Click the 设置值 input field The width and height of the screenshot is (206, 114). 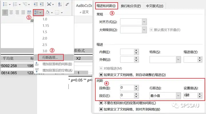[x=191, y=95]
